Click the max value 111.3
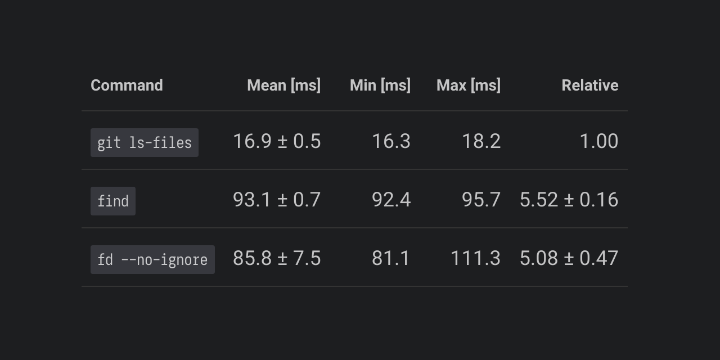Image resolution: width=720 pixels, height=360 pixels. pyautogui.click(x=475, y=258)
